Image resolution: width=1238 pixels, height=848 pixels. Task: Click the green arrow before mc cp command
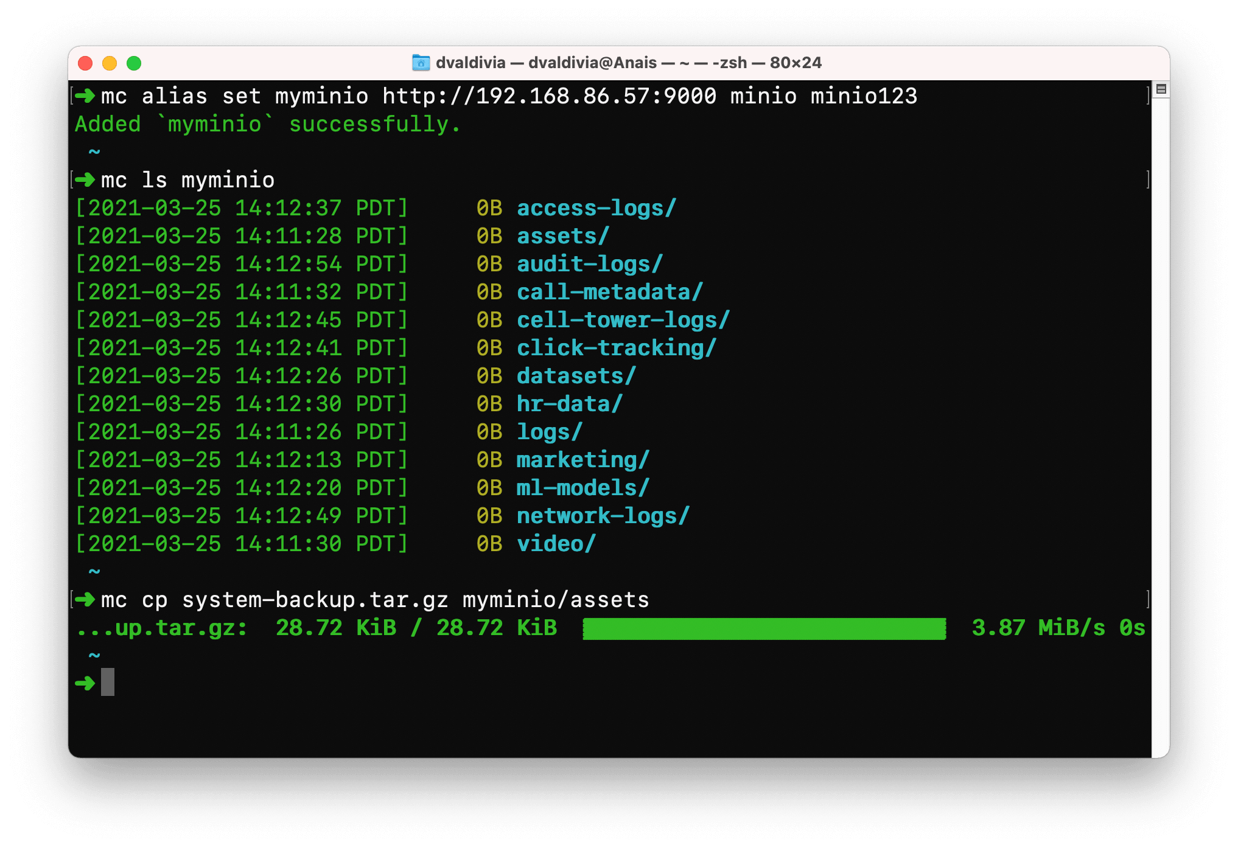[x=85, y=600]
